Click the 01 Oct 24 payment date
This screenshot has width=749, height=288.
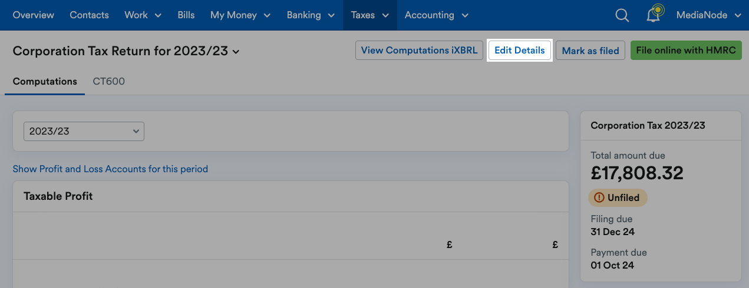[612, 265]
